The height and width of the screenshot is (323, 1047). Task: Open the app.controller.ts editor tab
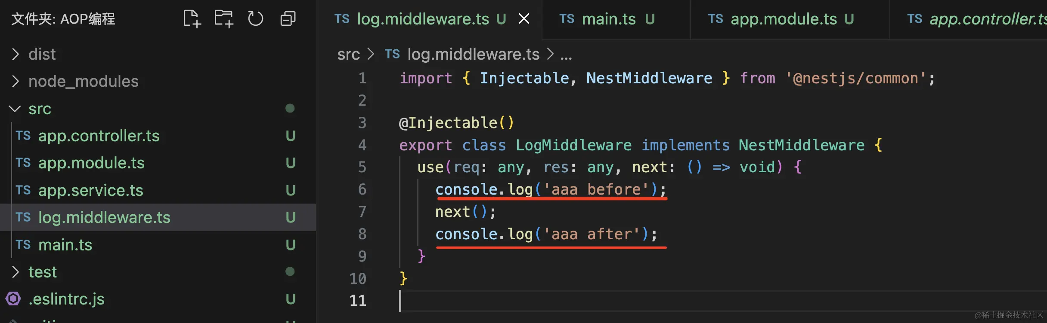969,19
